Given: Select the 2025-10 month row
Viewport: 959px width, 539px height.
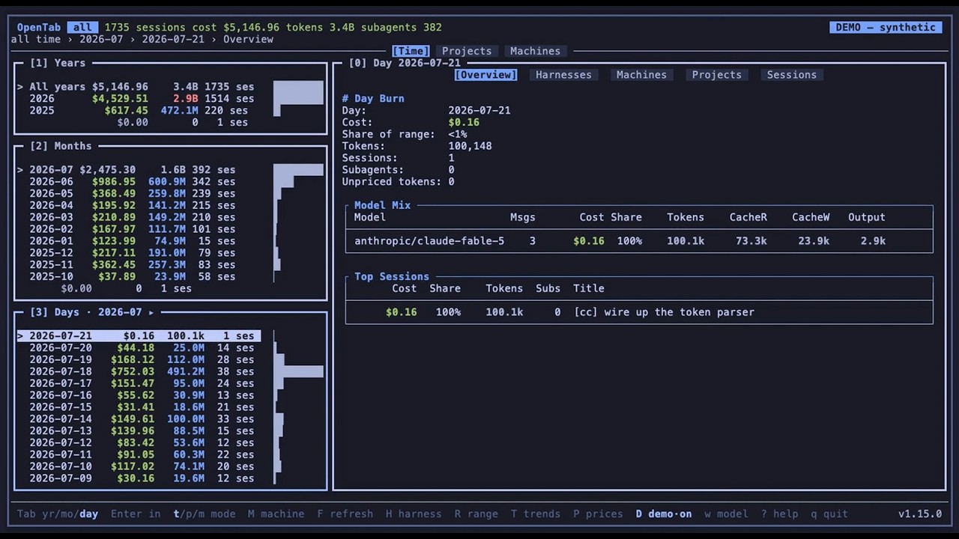Looking at the screenshot, I should coord(139,277).
